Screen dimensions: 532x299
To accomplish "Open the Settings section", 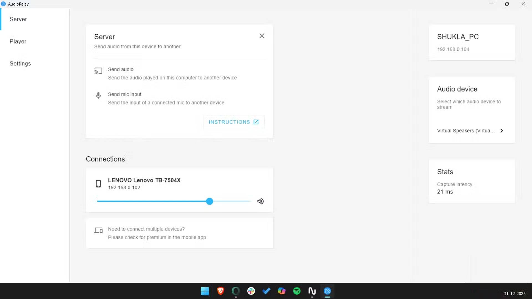I will click(x=20, y=63).
